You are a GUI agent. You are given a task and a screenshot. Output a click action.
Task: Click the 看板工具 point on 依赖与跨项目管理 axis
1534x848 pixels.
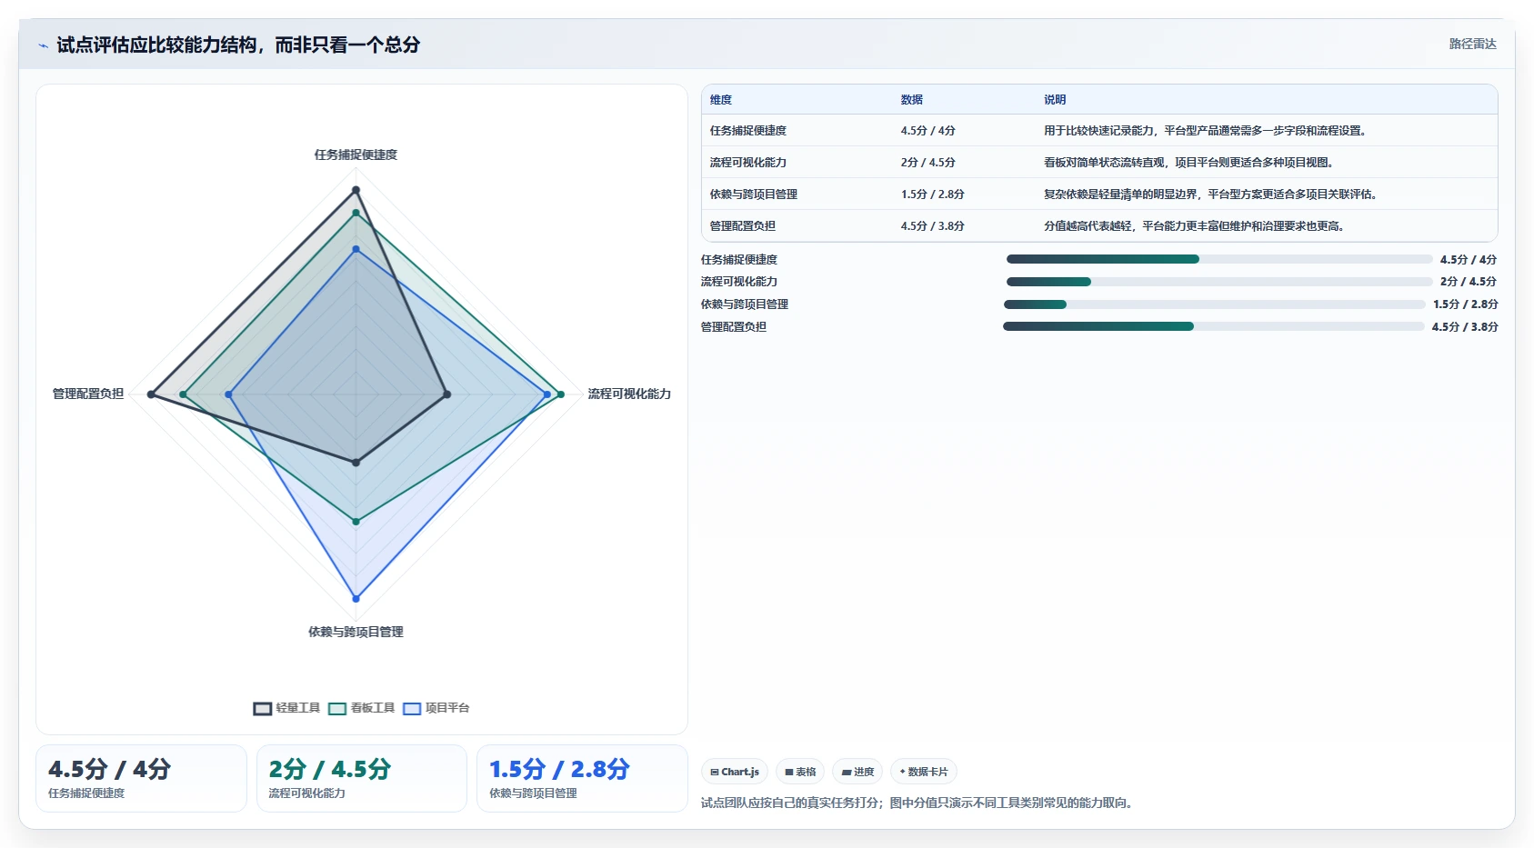(356, 522)
